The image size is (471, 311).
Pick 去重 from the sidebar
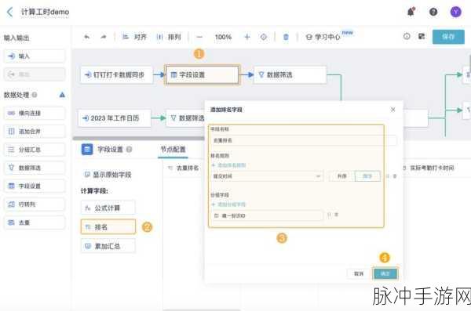click(35, 222)
